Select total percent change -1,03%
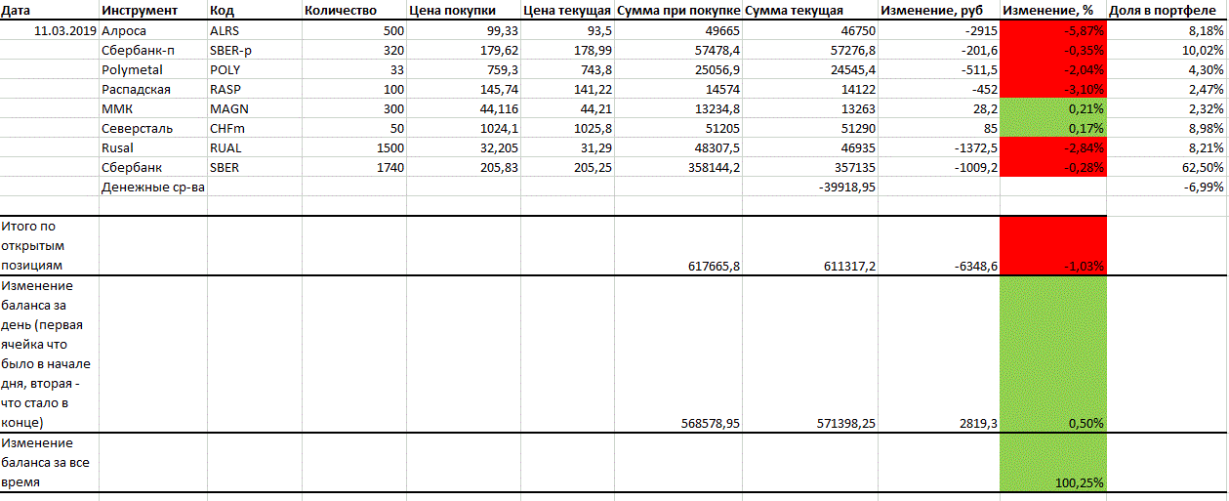 pos(1053,245)
